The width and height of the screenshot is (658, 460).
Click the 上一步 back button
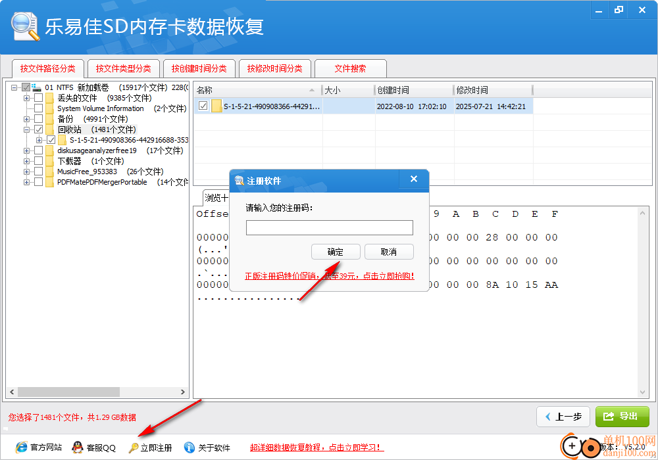click(x=563, y=417)
